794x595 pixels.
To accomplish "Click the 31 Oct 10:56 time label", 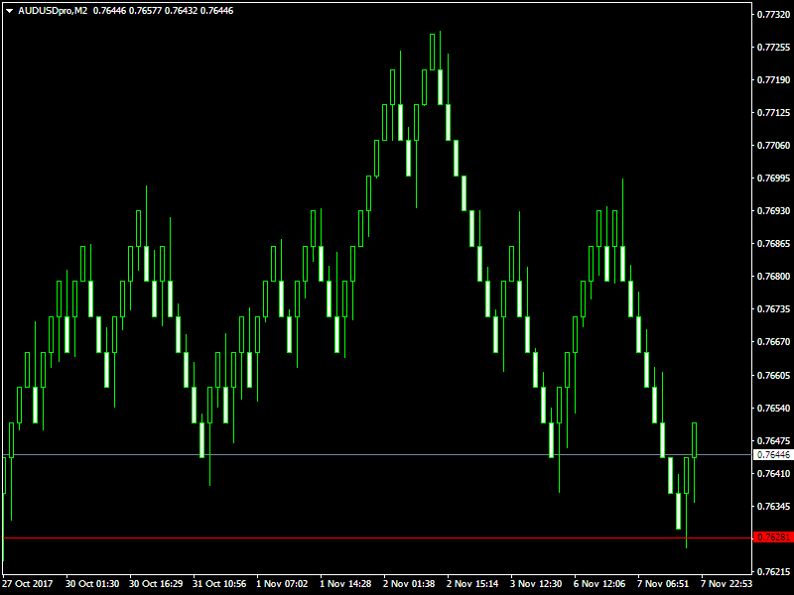I will 219,584.
